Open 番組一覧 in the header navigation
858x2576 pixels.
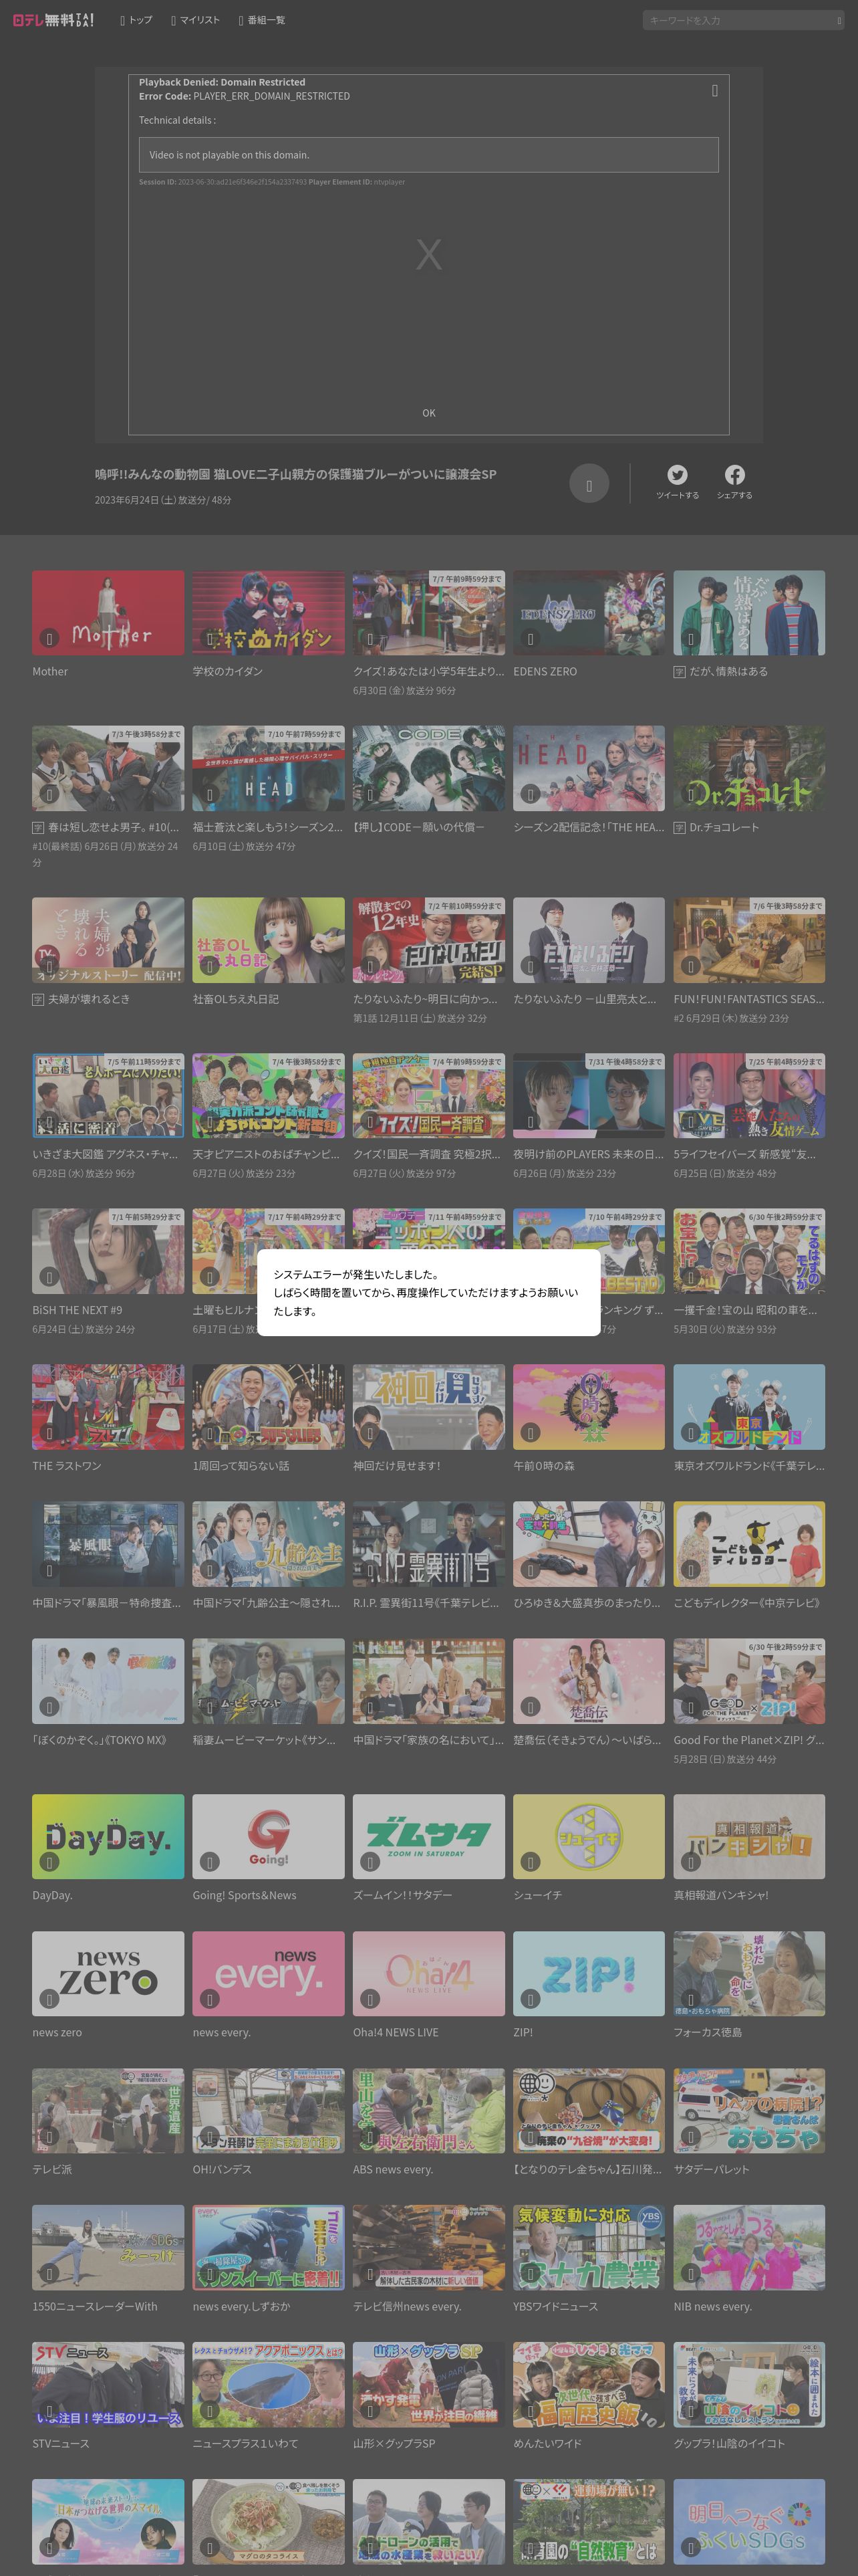pyautogui.click(x=262, y=20)
